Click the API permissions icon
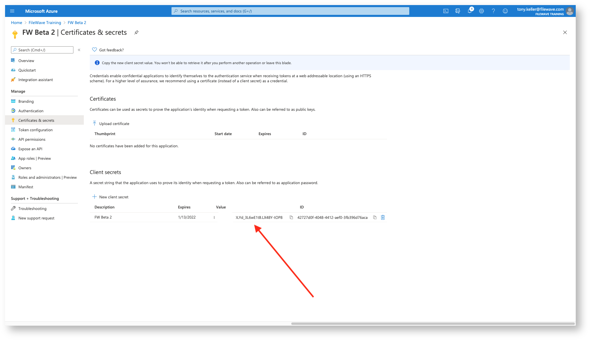 click(14, 139)
